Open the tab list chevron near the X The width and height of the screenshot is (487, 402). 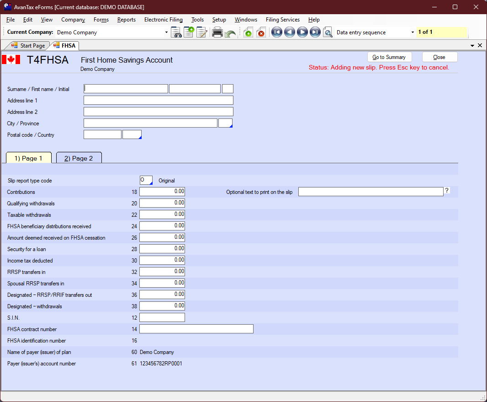(x=472, y=45)
